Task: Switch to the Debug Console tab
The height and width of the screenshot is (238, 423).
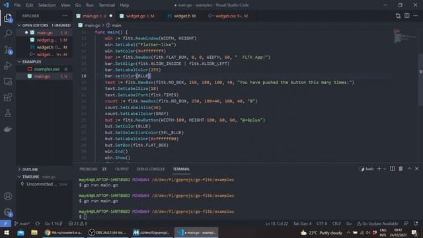Action: (151, 169)
